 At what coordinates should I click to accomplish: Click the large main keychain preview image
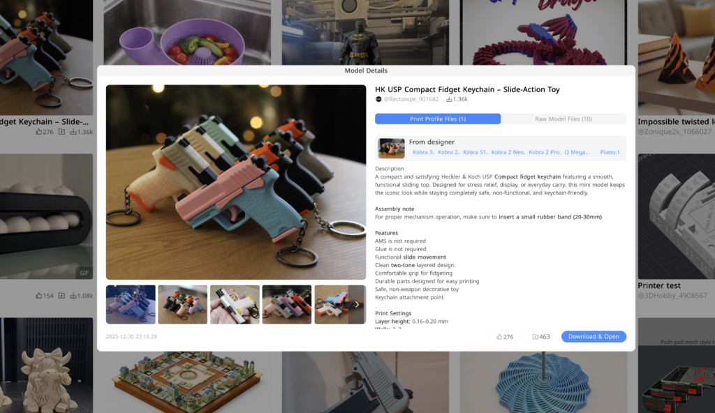point(236,182)
